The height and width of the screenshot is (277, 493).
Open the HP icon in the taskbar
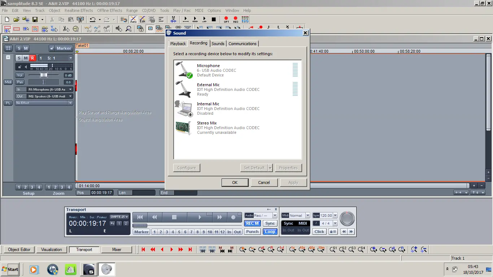pos(53,269)
